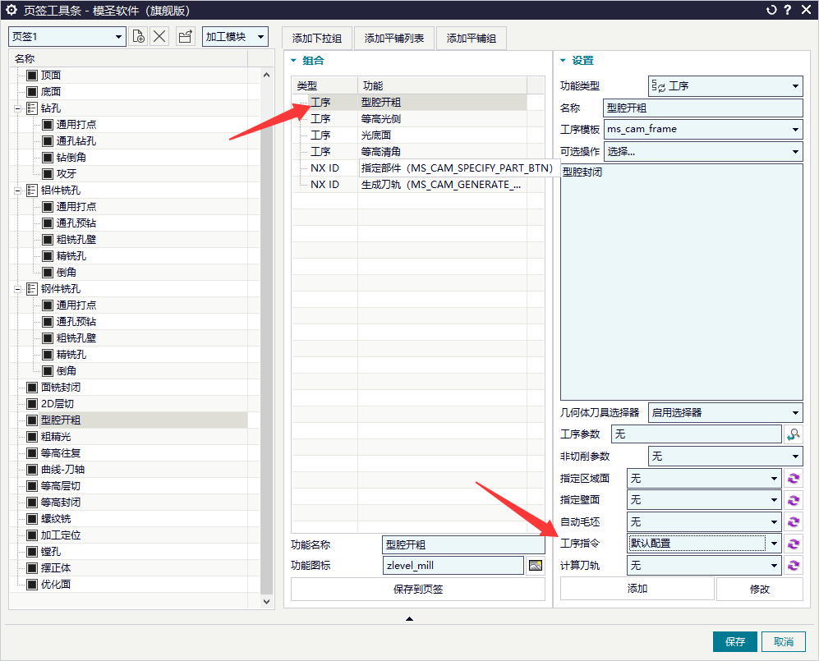Screen dimensions: 819x661
Task: Collapse the 钻孔 tree group
Action: (x=18, y=108)
